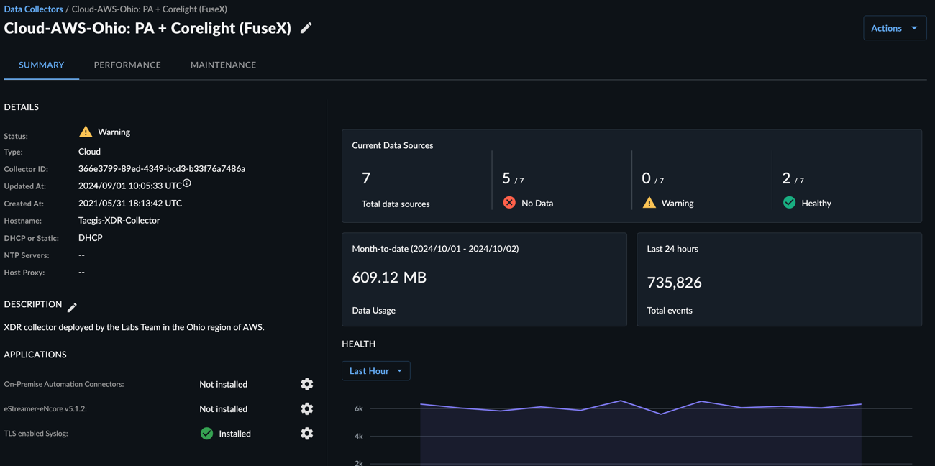Click the Collector ID value
935x466 pixels.
click(162, 168)
